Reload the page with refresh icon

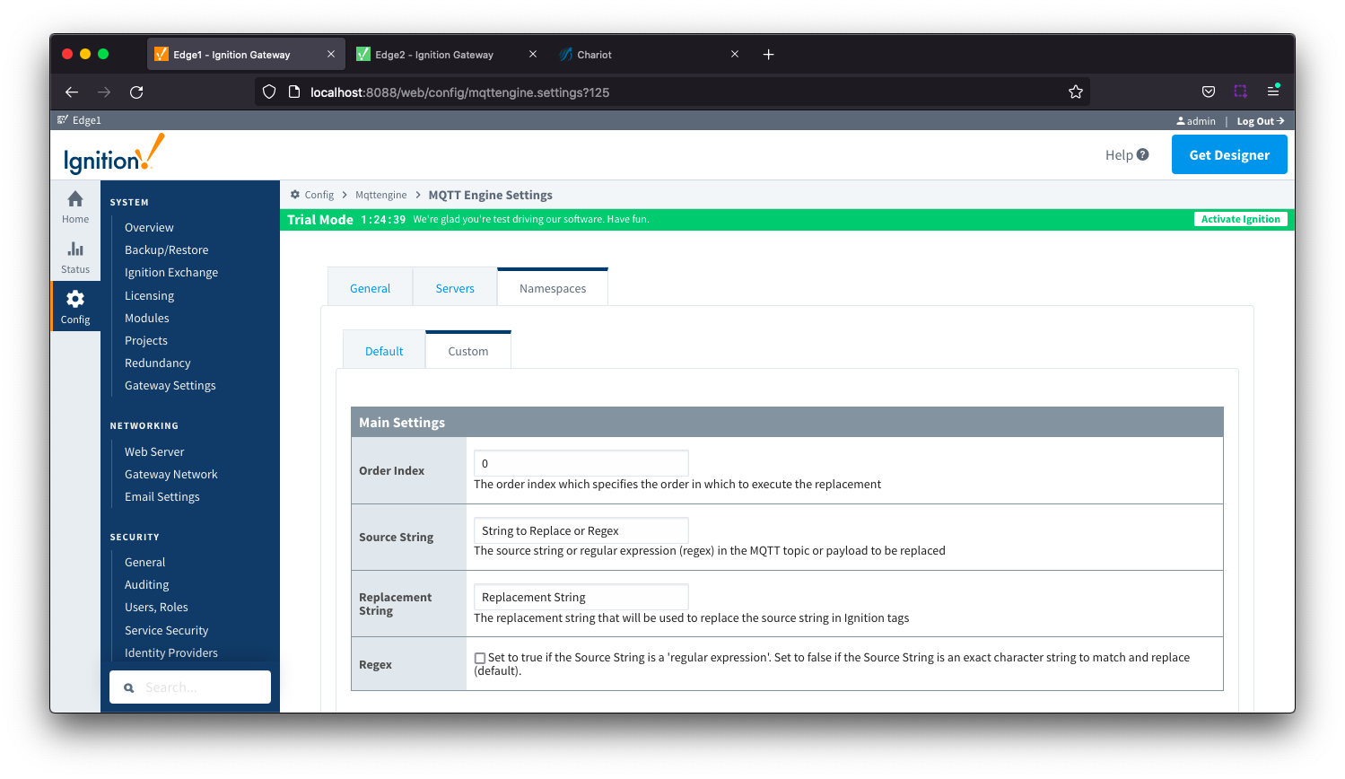tap(136, 92)
